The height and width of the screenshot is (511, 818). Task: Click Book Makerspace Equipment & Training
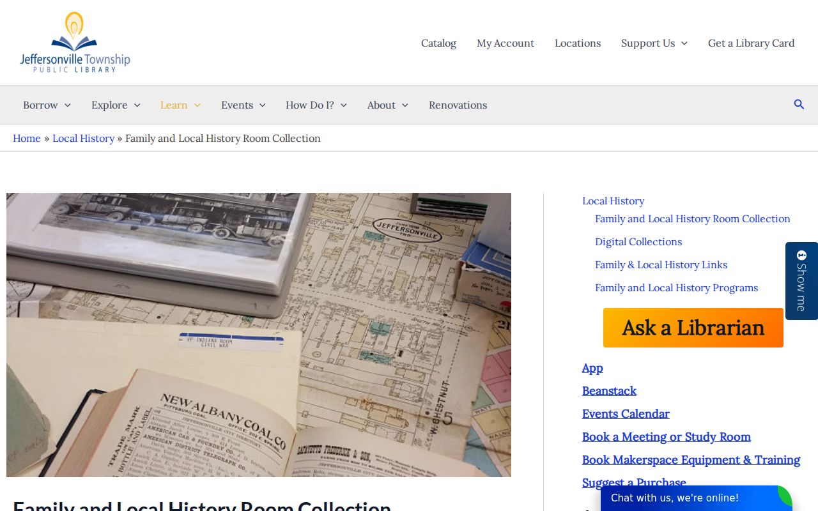click(x=691, y=460)
